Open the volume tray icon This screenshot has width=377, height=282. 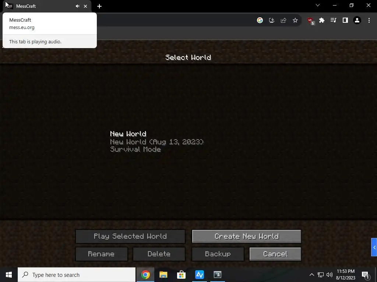tap(330, 275)
